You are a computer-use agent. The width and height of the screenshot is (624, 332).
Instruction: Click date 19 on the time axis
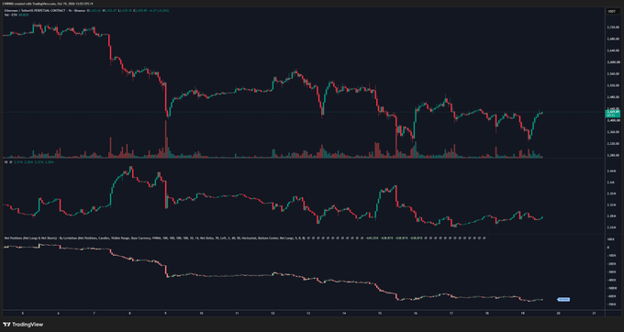(522, 314)
